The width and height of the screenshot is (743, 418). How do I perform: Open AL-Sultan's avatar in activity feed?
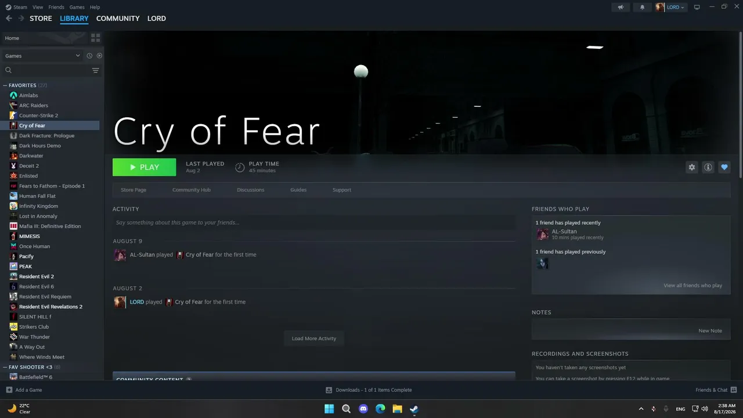point(120,255)
